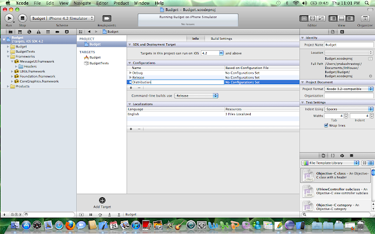This screenshot has width=375, height=234.
Task: Click the Project Name text field
Action: coord(349,45)
